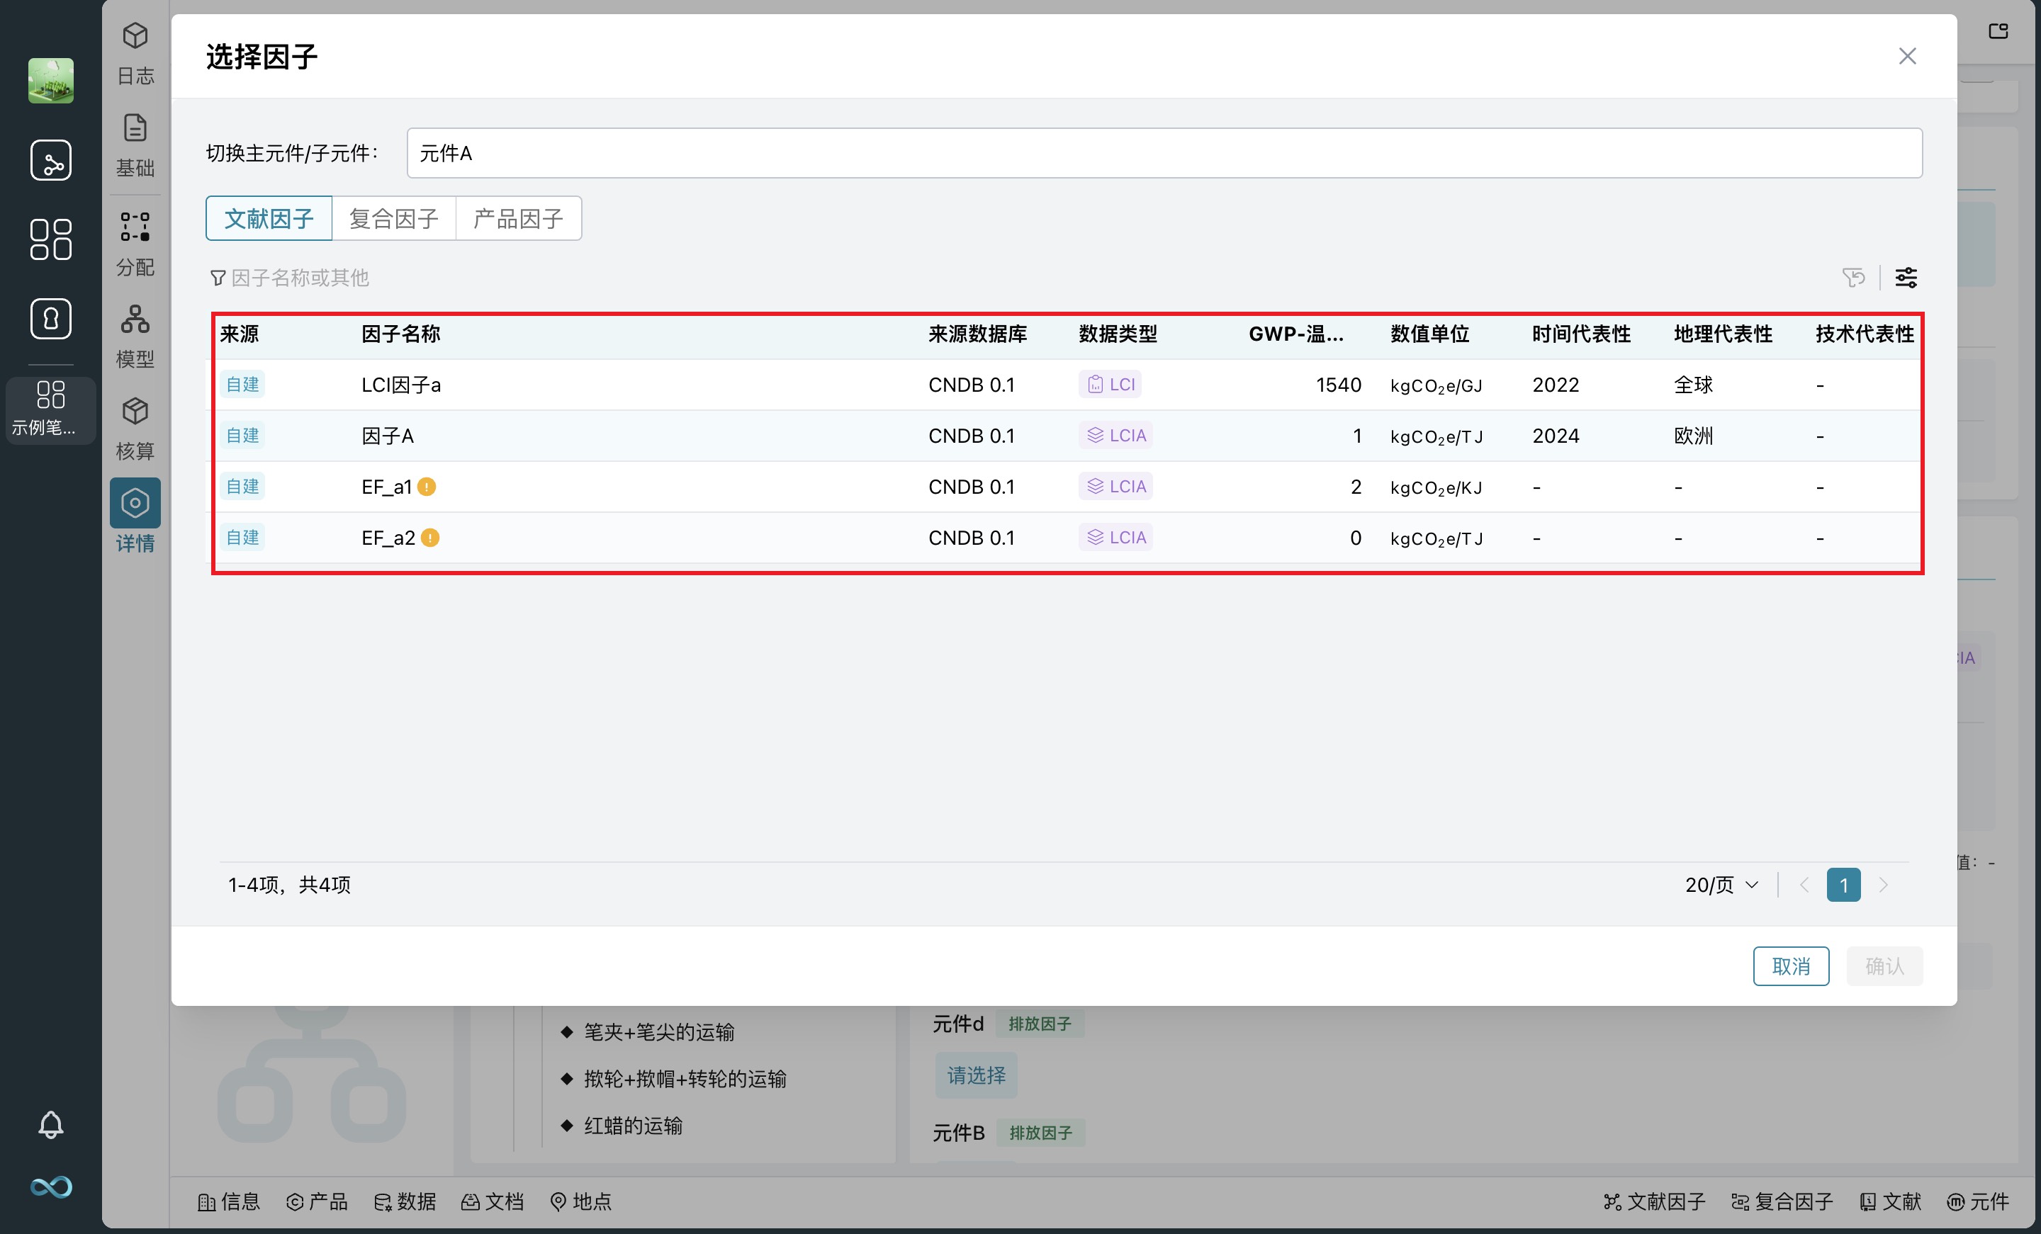Open column settings sliders icon
The height and width of the screenshot is (1234, 2041).
coord(1906,278)
